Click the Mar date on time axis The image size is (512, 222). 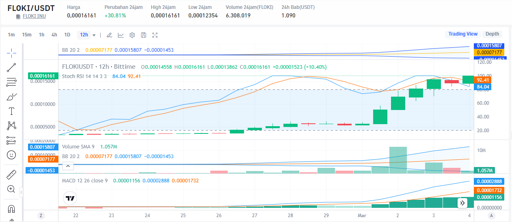362,216
